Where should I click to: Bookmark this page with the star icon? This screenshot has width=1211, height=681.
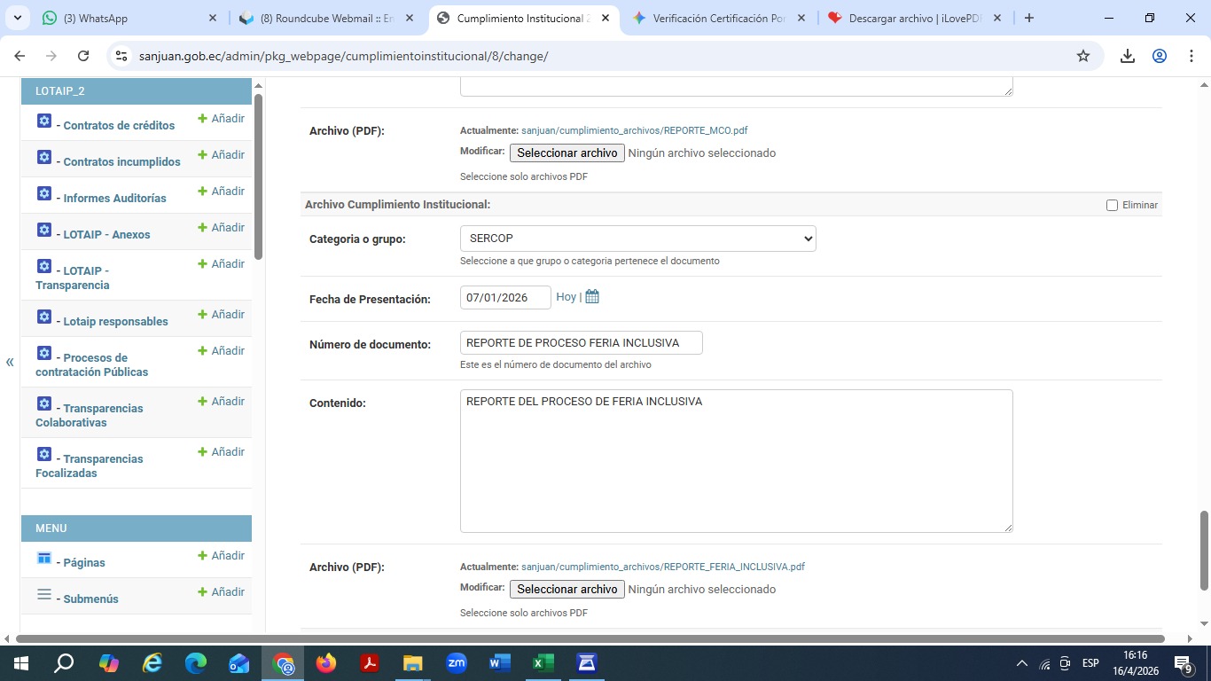pyautogui.click(x=1082, y=56)
